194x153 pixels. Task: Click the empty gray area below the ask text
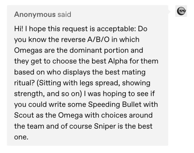tap(87, 143)
